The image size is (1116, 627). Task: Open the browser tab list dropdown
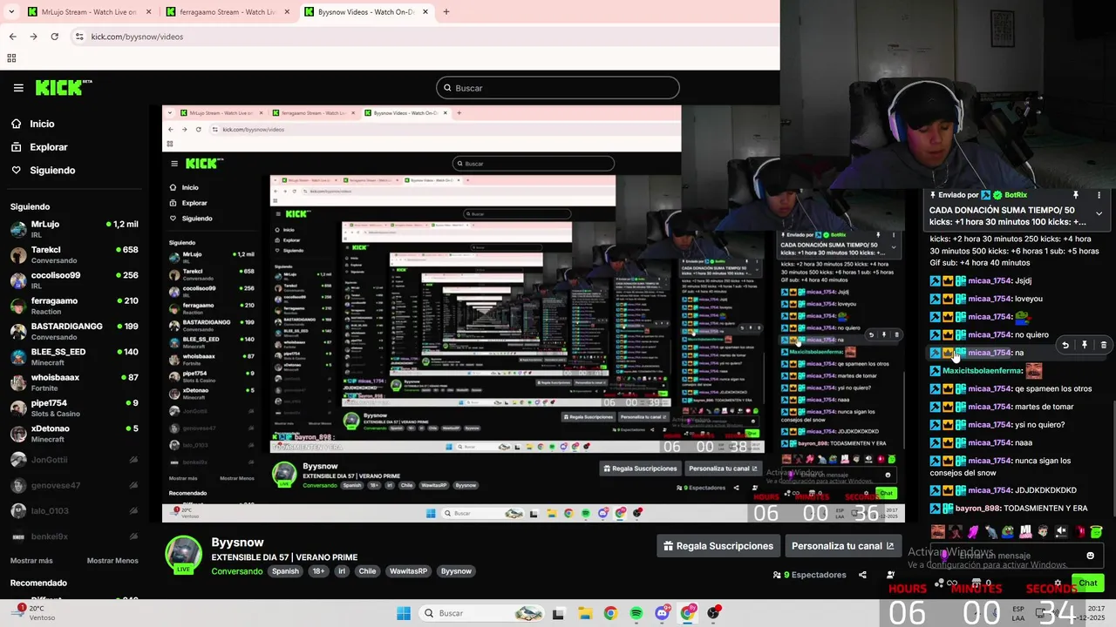point(11,12)
